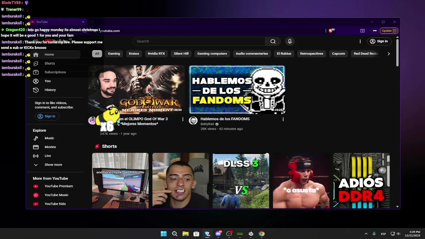This screenshot has width=425, height=239.
Task: Open Music under Explore
Action: [56, 138]
